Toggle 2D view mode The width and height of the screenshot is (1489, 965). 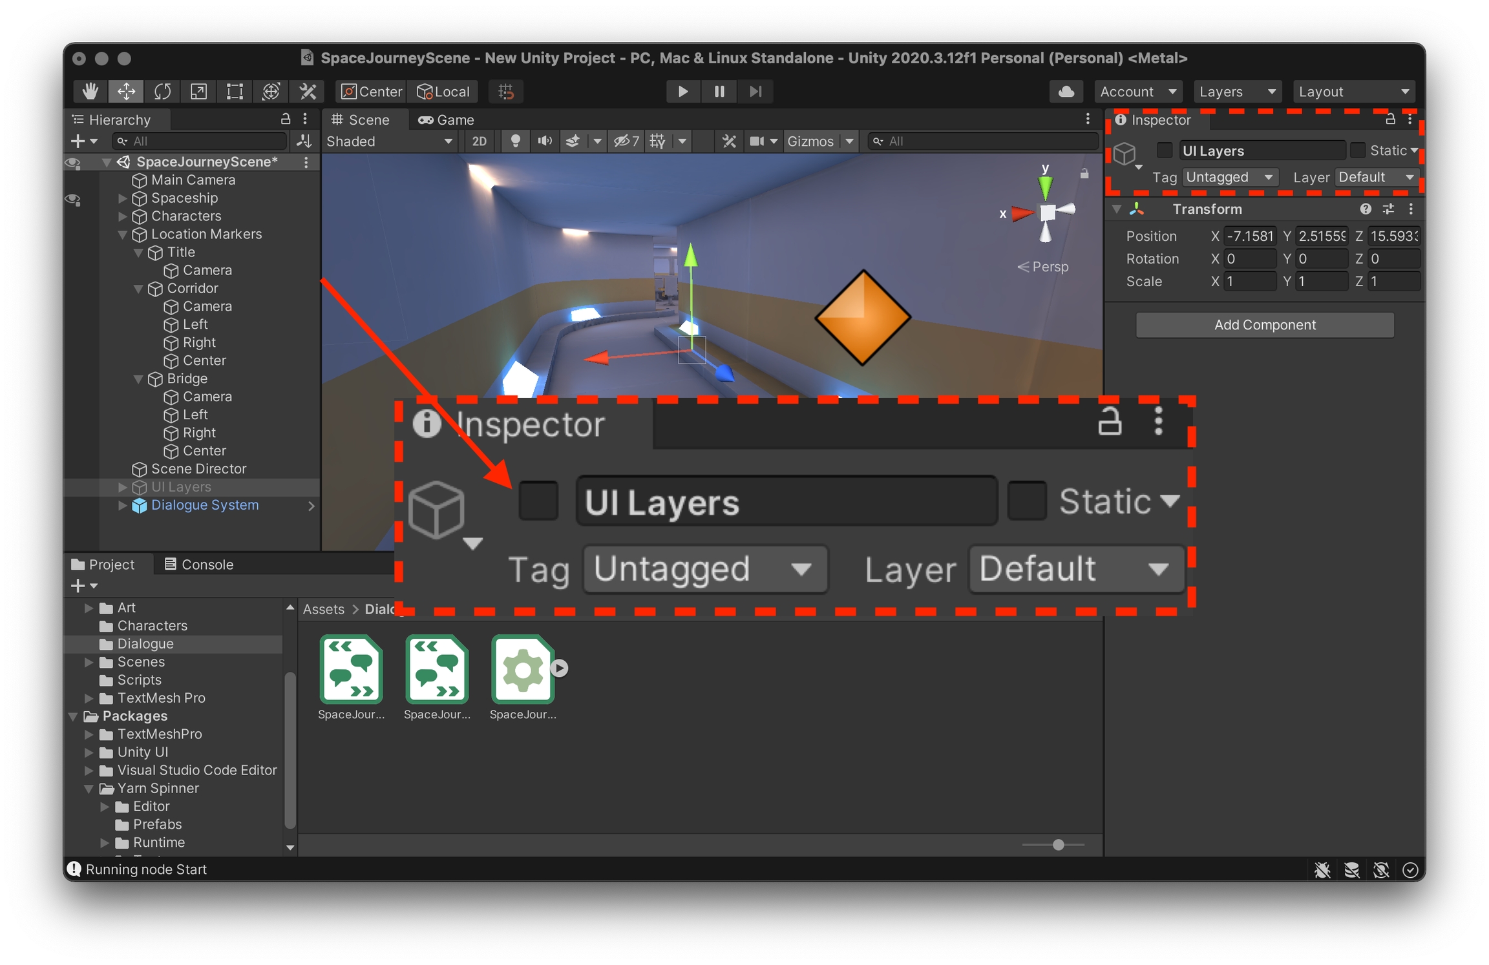pyautogui.click(x=479, y=141)
